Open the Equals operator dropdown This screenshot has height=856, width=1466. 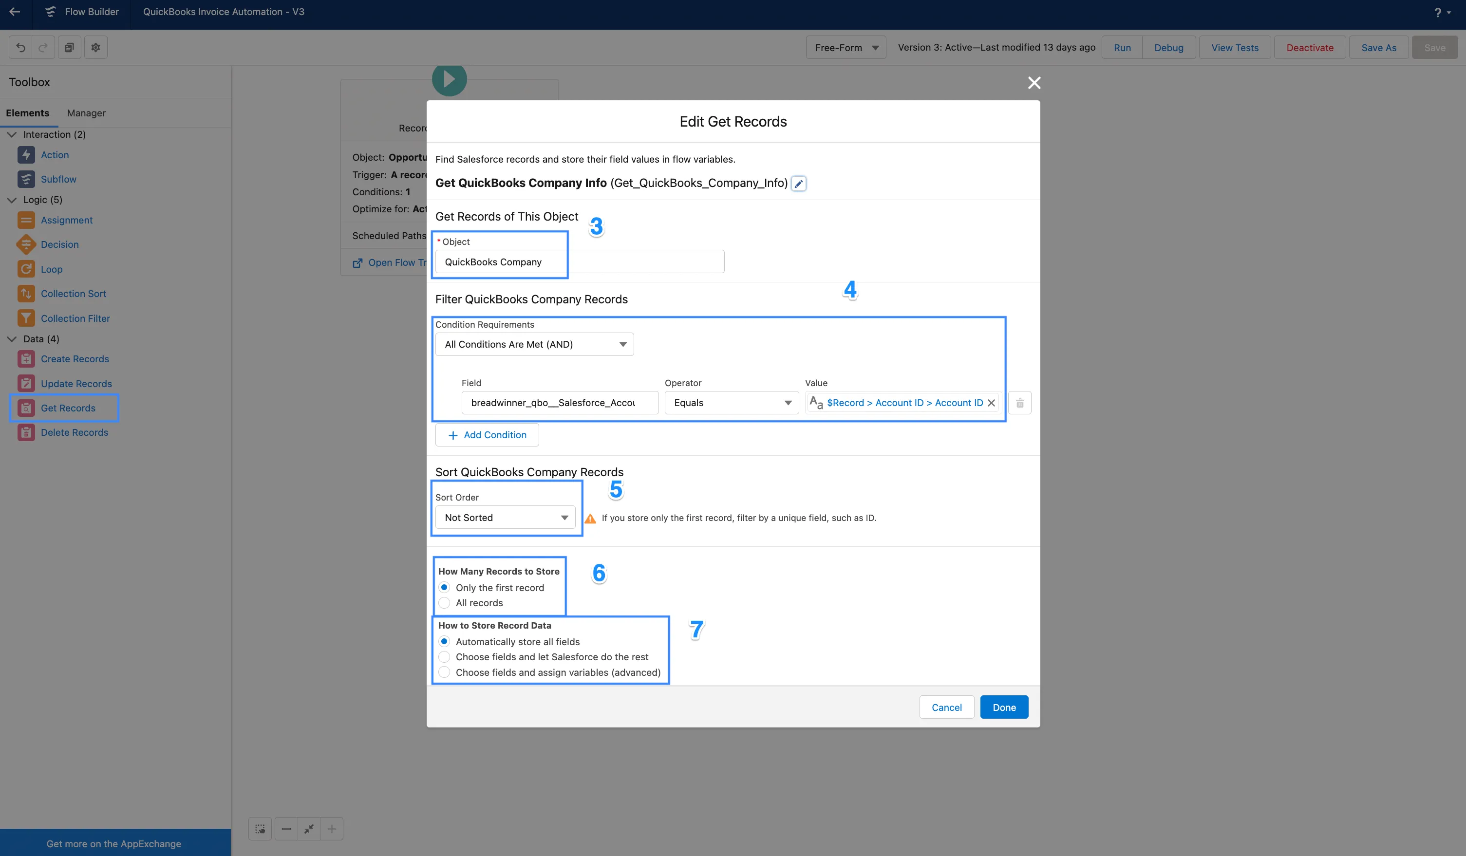[x=732, y=403]
